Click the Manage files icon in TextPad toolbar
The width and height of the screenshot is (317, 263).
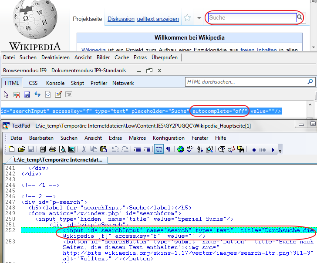click(x=43, y=149)
